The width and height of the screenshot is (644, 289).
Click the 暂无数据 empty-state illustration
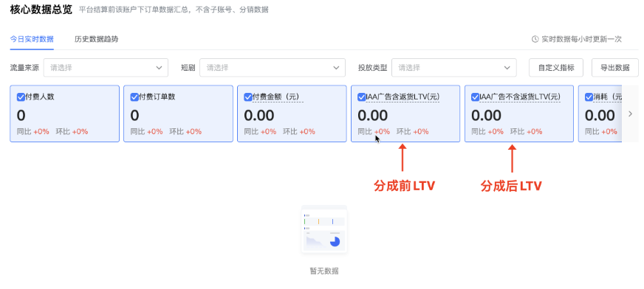tap(324, 229)
